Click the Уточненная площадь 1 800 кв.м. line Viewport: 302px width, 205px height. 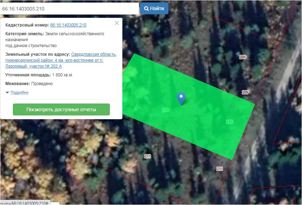point(39,75)
